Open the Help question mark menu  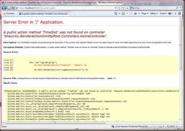(x=170, y=14)
